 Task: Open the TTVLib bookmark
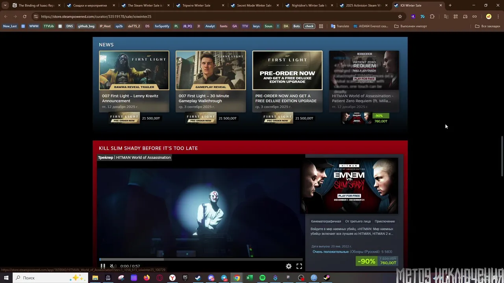click(x=49, y=26)
